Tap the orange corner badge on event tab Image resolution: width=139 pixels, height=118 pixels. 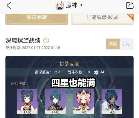(130, 15)
